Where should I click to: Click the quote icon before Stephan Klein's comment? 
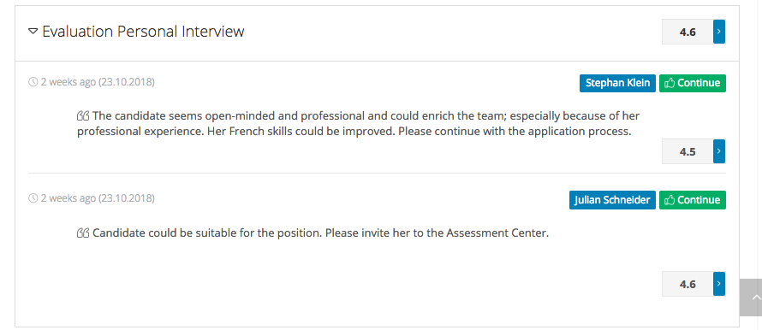click(83, 116)
